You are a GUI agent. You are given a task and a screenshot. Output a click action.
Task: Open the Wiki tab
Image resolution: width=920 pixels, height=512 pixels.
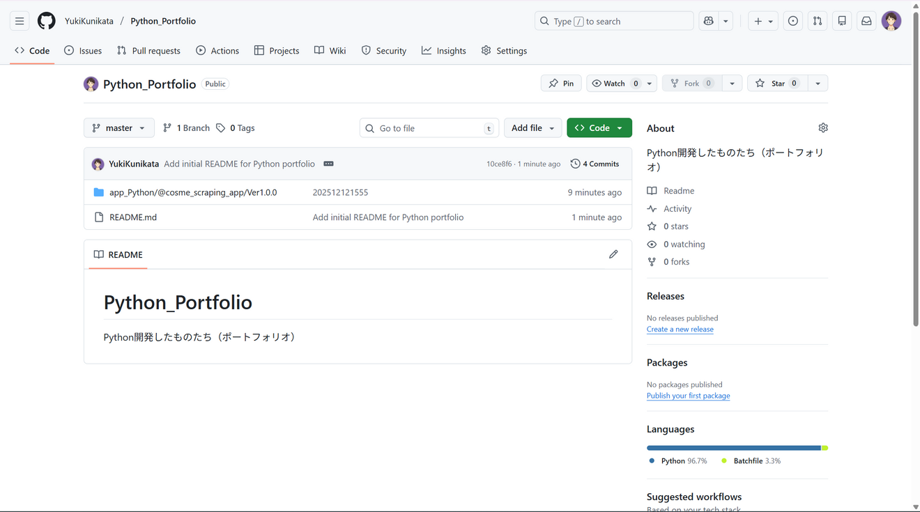pyautogui.click(x=330, y=51)
